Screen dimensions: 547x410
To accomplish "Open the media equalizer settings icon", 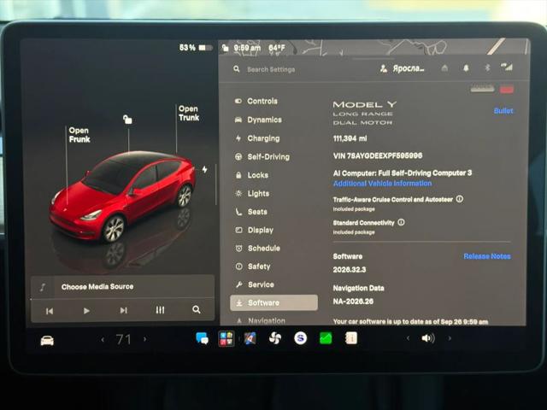I will pyautogui.click(x=160, y=310).
